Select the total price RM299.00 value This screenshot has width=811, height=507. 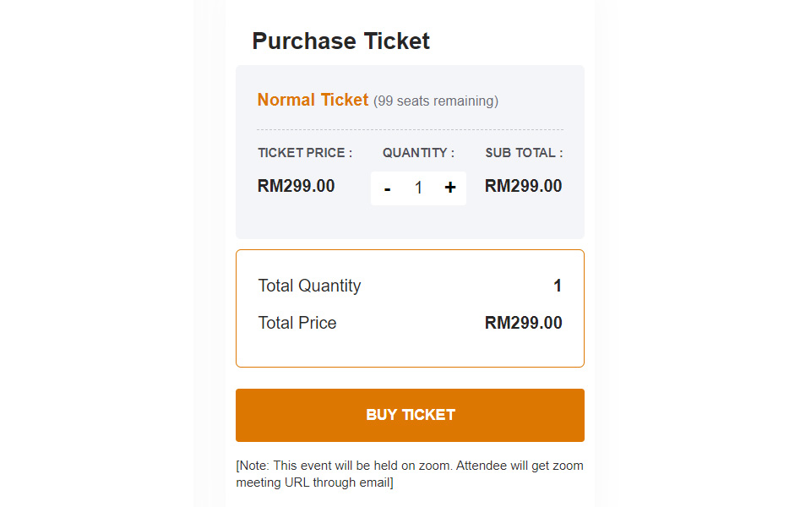point(524,323)
